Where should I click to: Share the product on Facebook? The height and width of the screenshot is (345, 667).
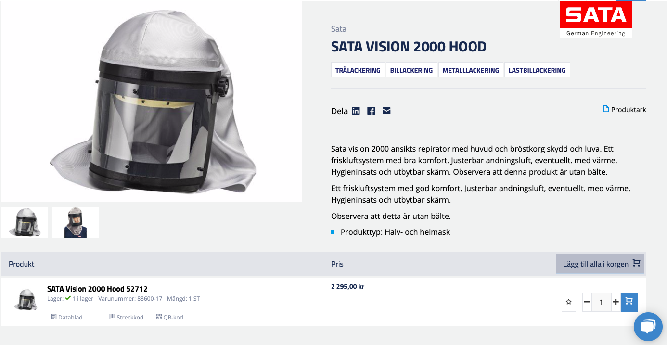[x=371, y=111]
